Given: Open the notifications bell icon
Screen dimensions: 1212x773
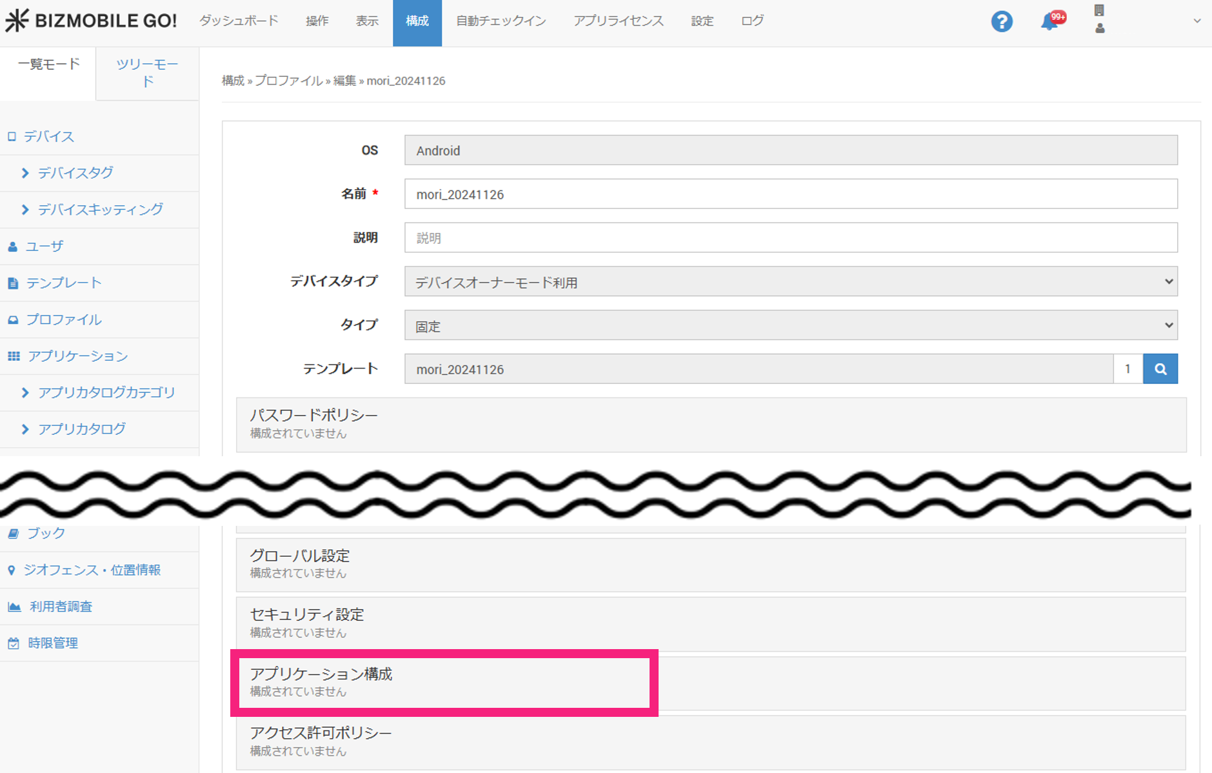Looking at the screenshot, I should [x=1050, y=21].
